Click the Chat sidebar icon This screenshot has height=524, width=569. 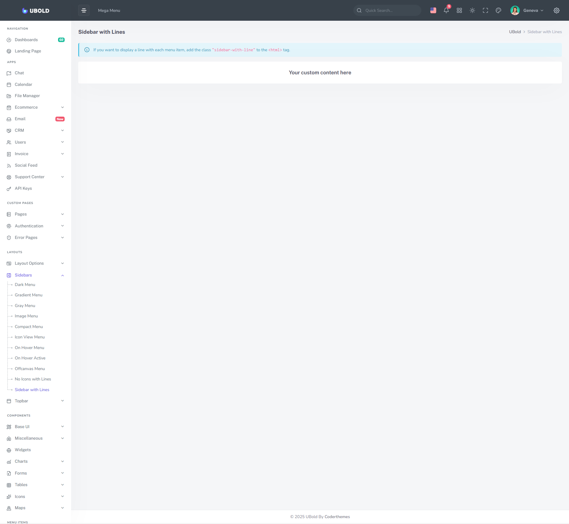click(x=9, y=73)
